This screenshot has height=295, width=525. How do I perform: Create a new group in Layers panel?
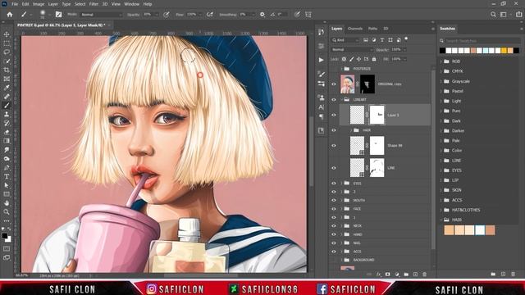pyautogui.click(x=406, y=275)
